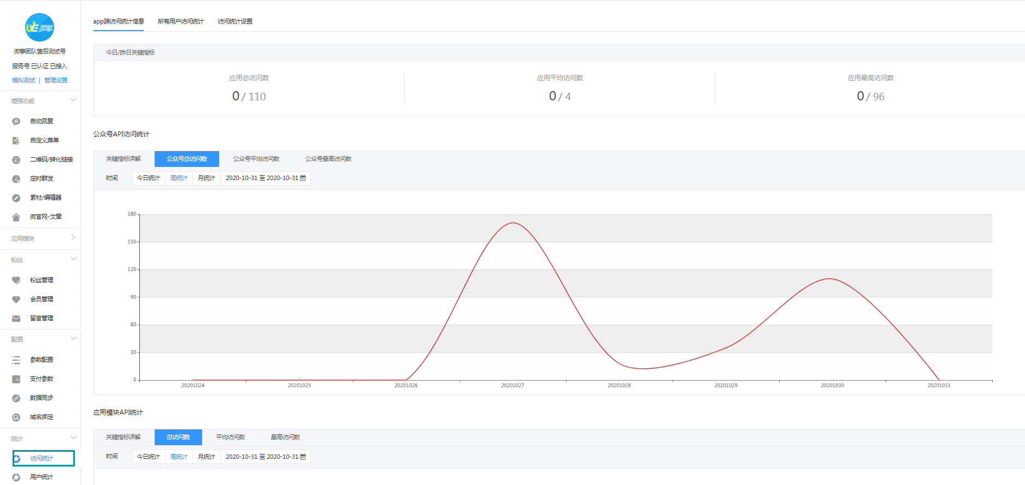Viewport: 1025px width, 485px height.
Task: Switch to the 所有用户访问统计 tab
Action: 180,22
